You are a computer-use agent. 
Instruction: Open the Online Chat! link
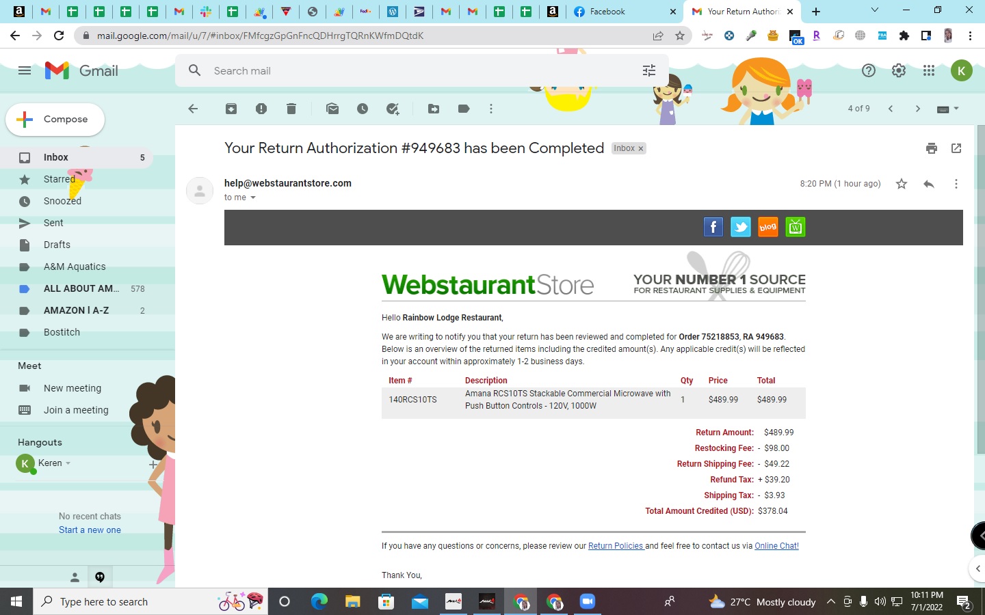776,546
